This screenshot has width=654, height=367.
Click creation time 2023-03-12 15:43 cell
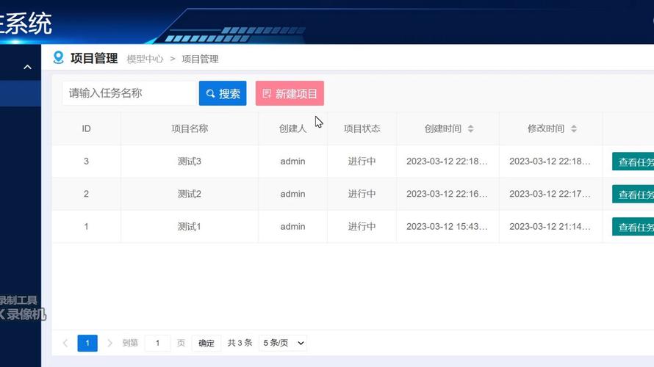click(447, 226)
